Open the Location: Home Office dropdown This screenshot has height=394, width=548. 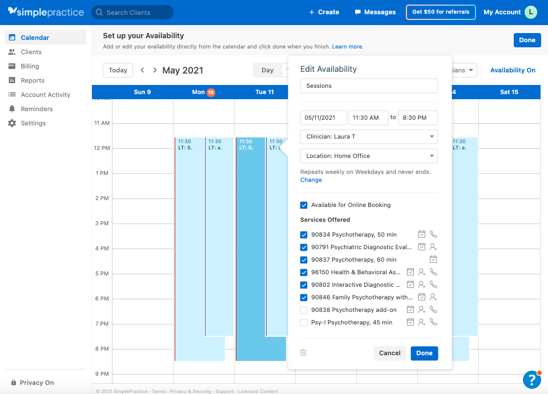click(368, 156)
